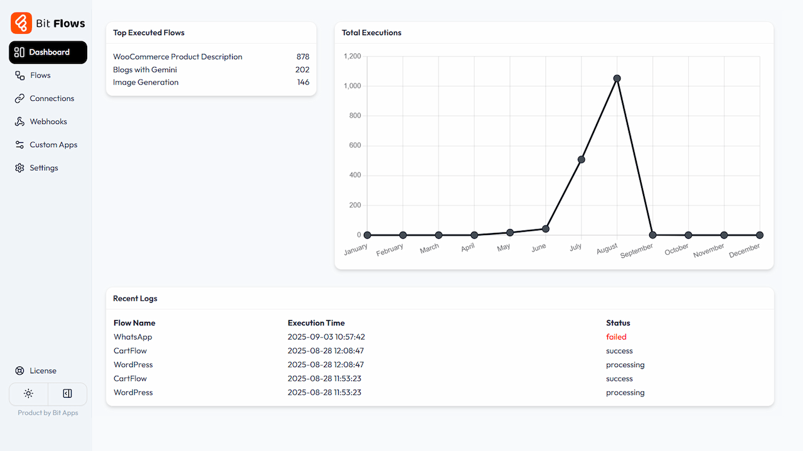This screenshot has width=803, height=451.
Task: Select the WooCommerce Product Description flow entry
Action: [x=178, y=56]
